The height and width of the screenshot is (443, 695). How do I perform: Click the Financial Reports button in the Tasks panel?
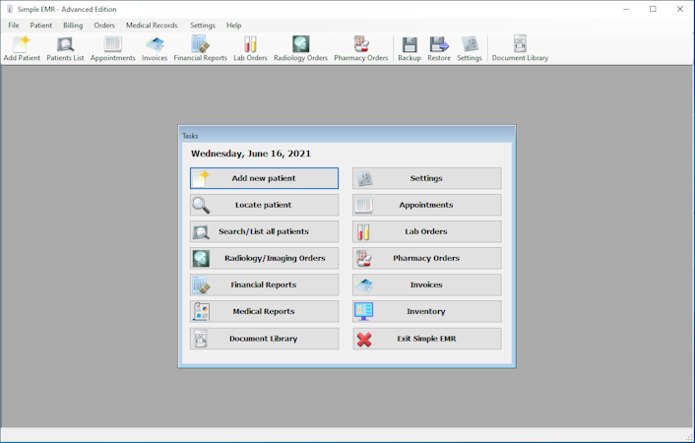264,285
